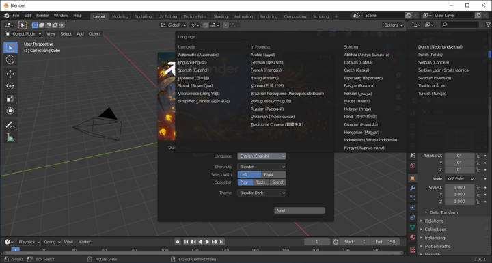The width and height of the screenshot is (492, 263).
Task: Open the Object Constraints properties tab
Action: (413, 217)
